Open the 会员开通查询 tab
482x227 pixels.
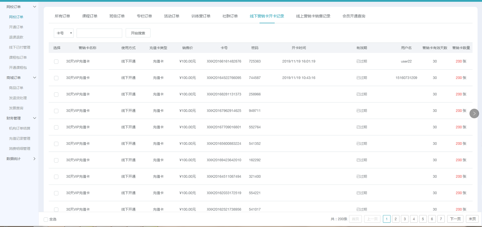tap(354, 16)
